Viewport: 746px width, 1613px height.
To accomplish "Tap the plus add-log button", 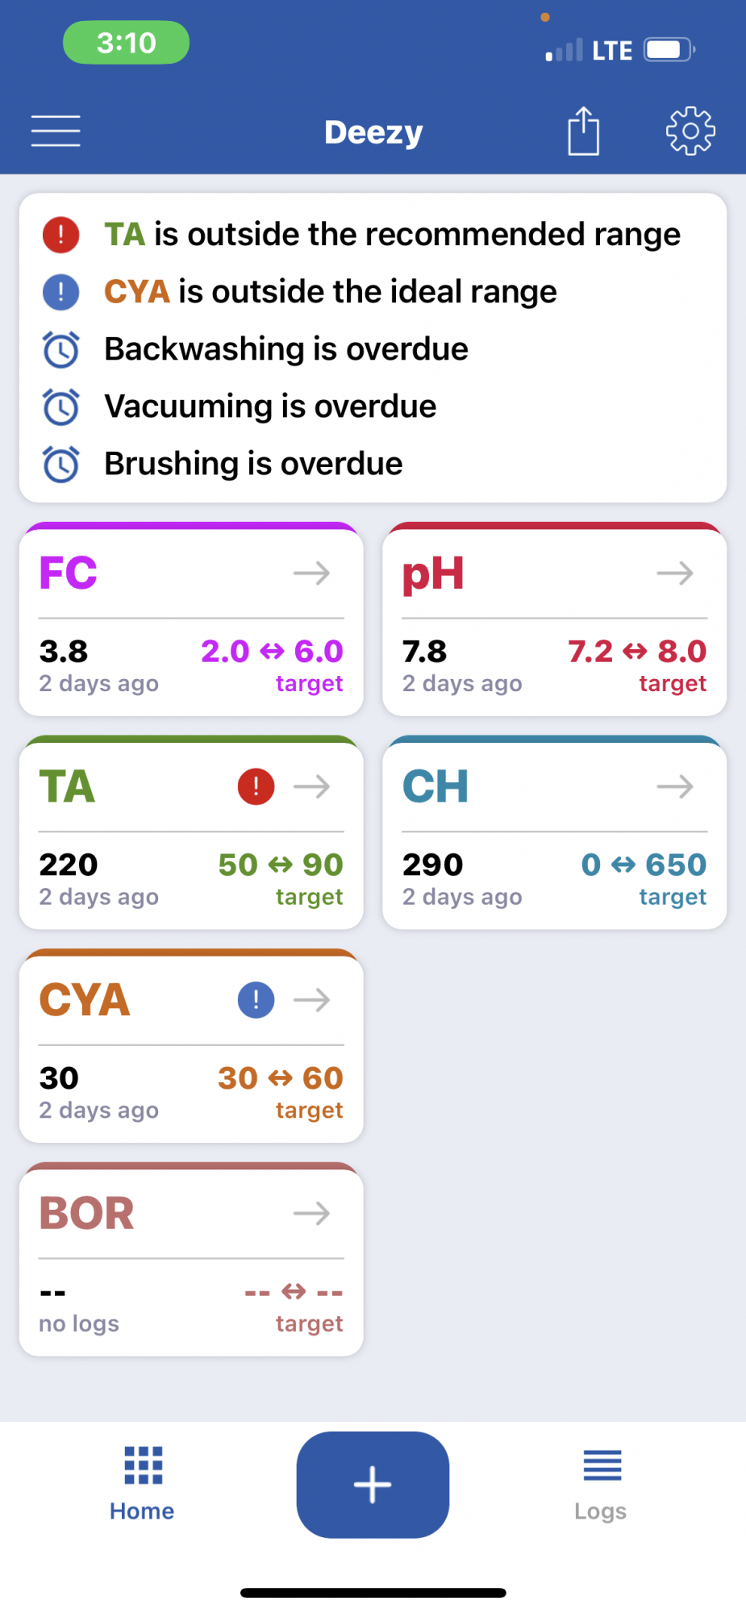I will tap(373, 1485).
